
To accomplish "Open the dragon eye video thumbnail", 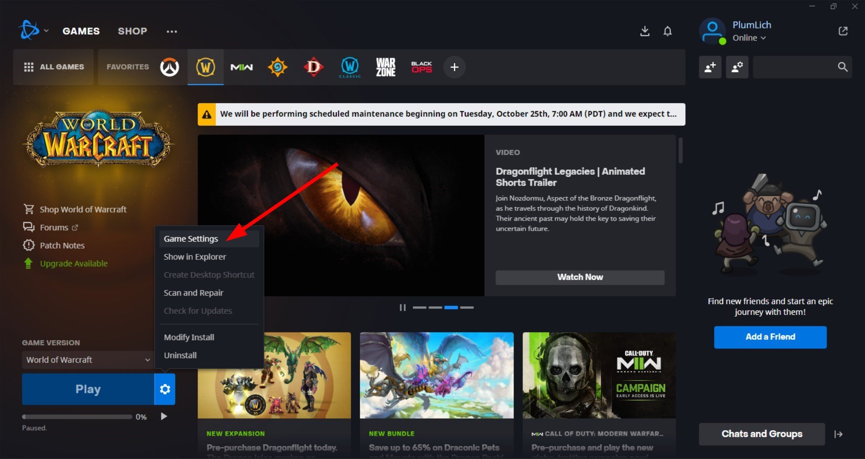I will coord(341,215).
